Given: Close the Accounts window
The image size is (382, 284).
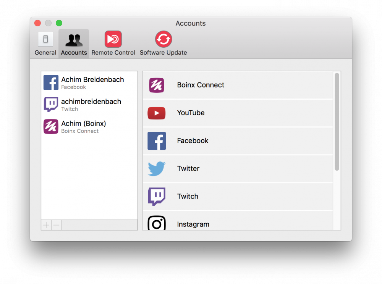Looking at the screenshot, I should click(37, 23).
